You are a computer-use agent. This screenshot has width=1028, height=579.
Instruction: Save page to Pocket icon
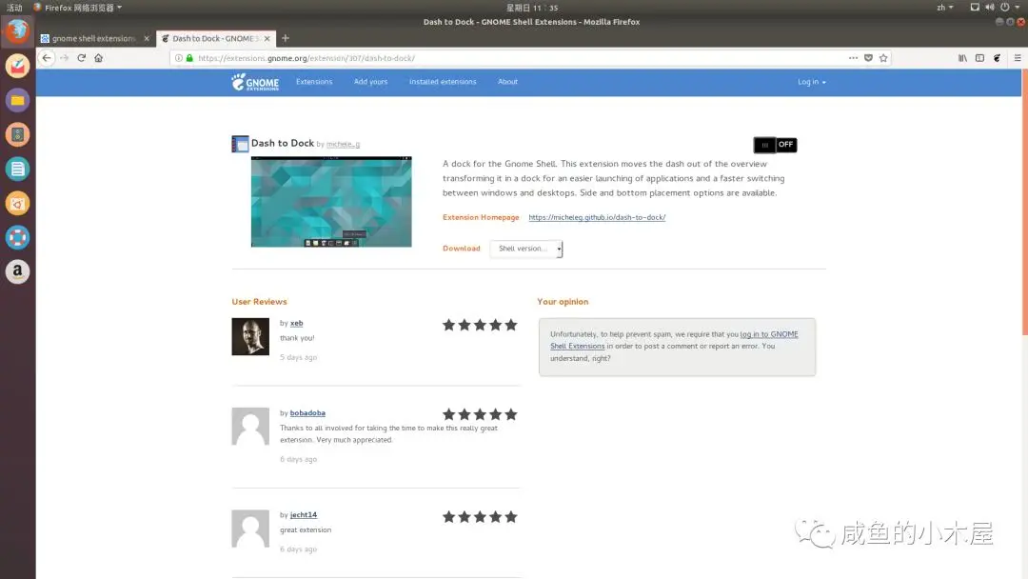pyautogui.click(x=868, y=58)
